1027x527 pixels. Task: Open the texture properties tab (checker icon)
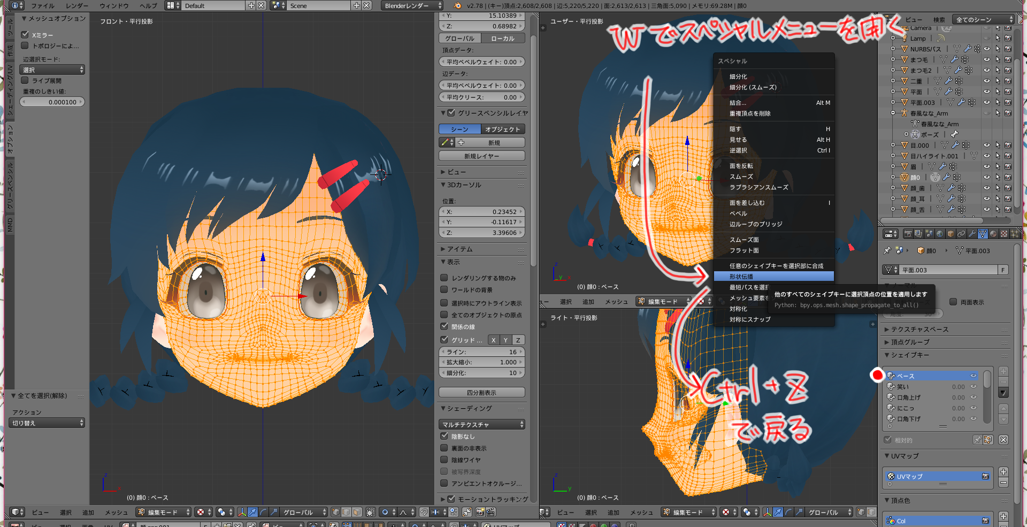click(x=1004, y=234)
